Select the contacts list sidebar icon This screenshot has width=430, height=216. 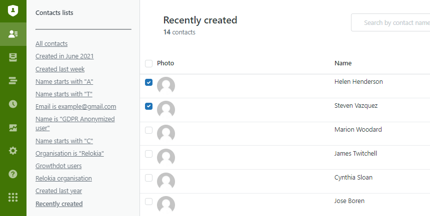[13, 34]
